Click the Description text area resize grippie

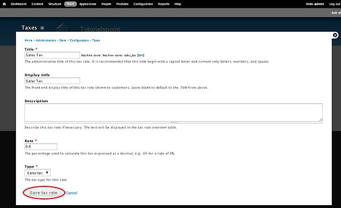pos(173,123)
